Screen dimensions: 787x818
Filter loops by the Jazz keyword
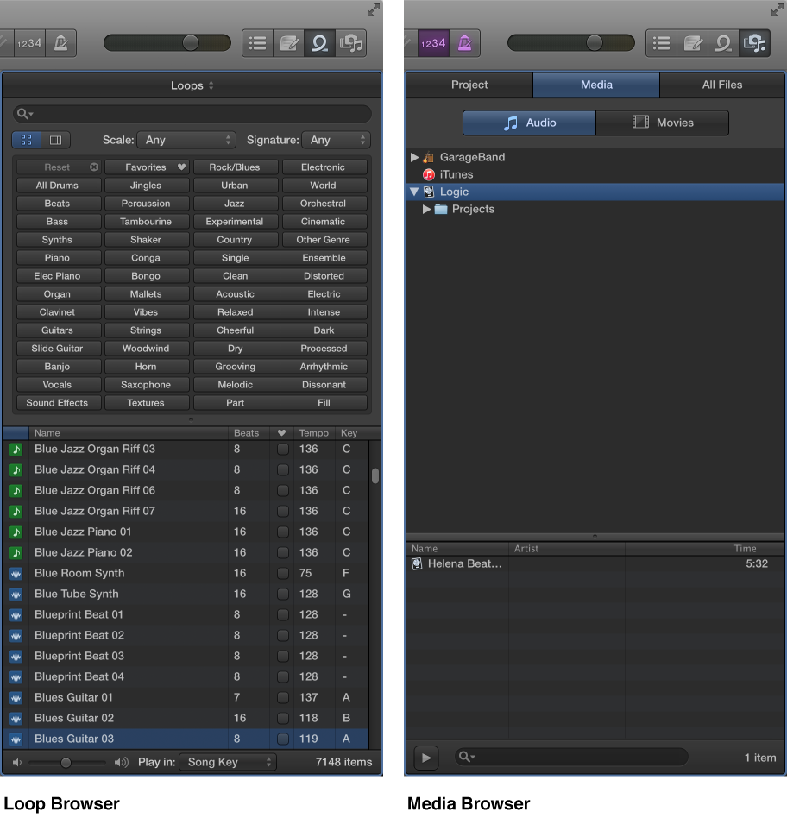[236, 203]
